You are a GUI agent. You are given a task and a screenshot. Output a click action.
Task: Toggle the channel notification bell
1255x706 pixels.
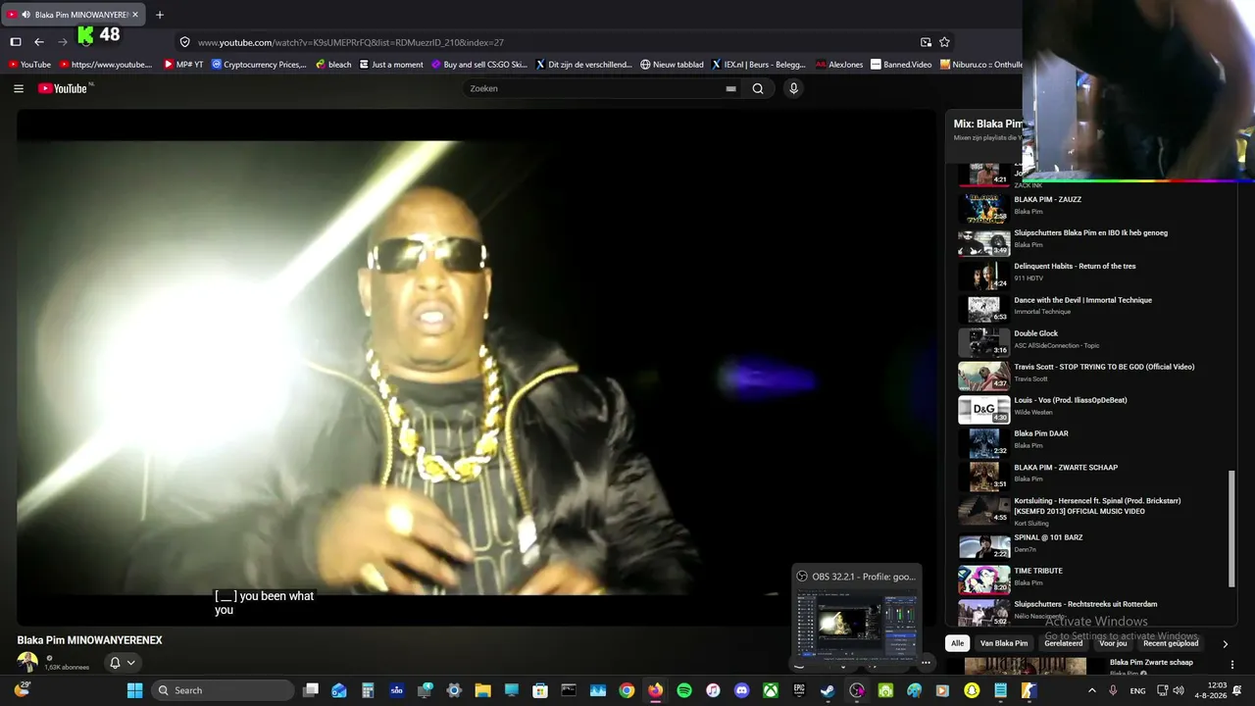[x=115, y=663]
